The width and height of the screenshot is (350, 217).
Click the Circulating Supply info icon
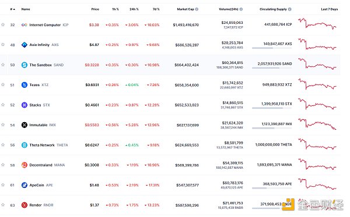point(290,9)
